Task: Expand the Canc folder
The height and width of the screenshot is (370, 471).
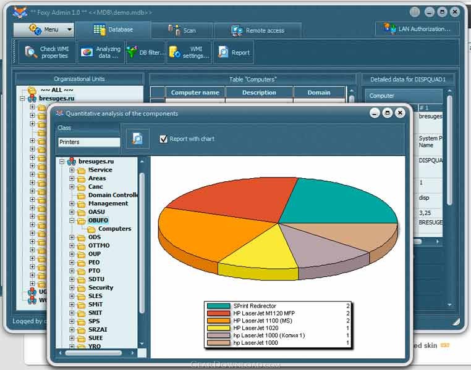Action: click(72, 187)
